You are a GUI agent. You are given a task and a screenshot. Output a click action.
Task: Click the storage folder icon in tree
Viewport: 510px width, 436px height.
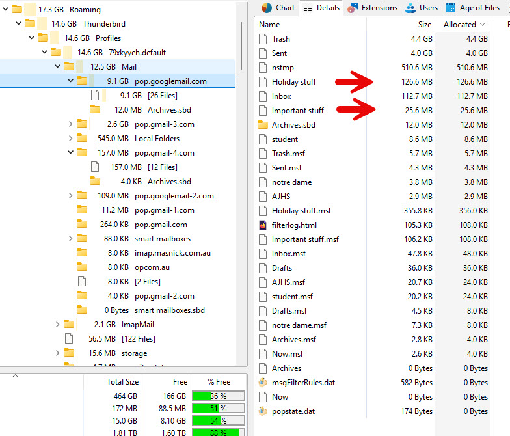click(x=69, y=353)
